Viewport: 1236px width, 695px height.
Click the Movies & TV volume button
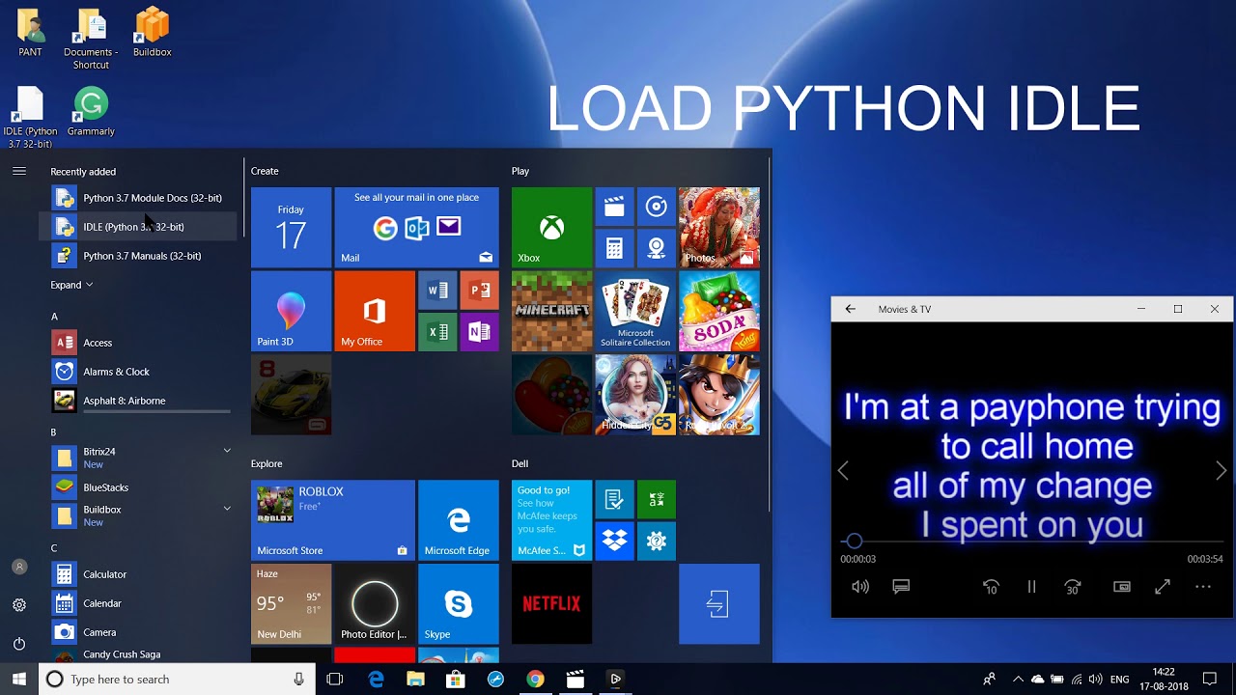(x=860, y=586)
